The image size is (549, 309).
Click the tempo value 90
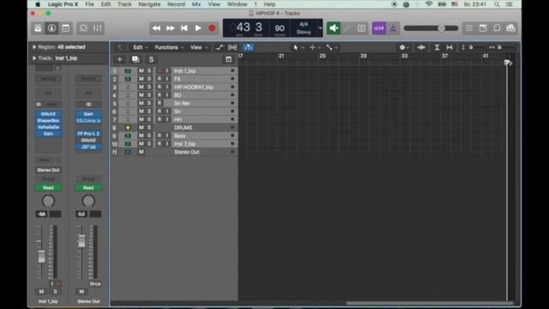pyautogui.click(x=280, y=28)
